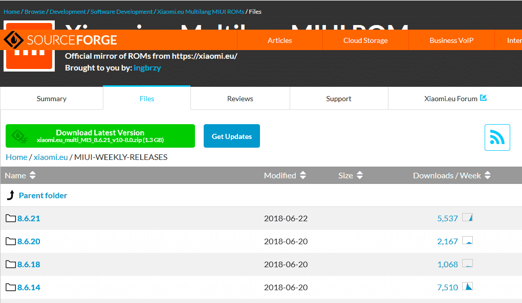Click the 2,167 weekly downloads count
Viewport: 522px width, 303px height.
click(447, 241)
